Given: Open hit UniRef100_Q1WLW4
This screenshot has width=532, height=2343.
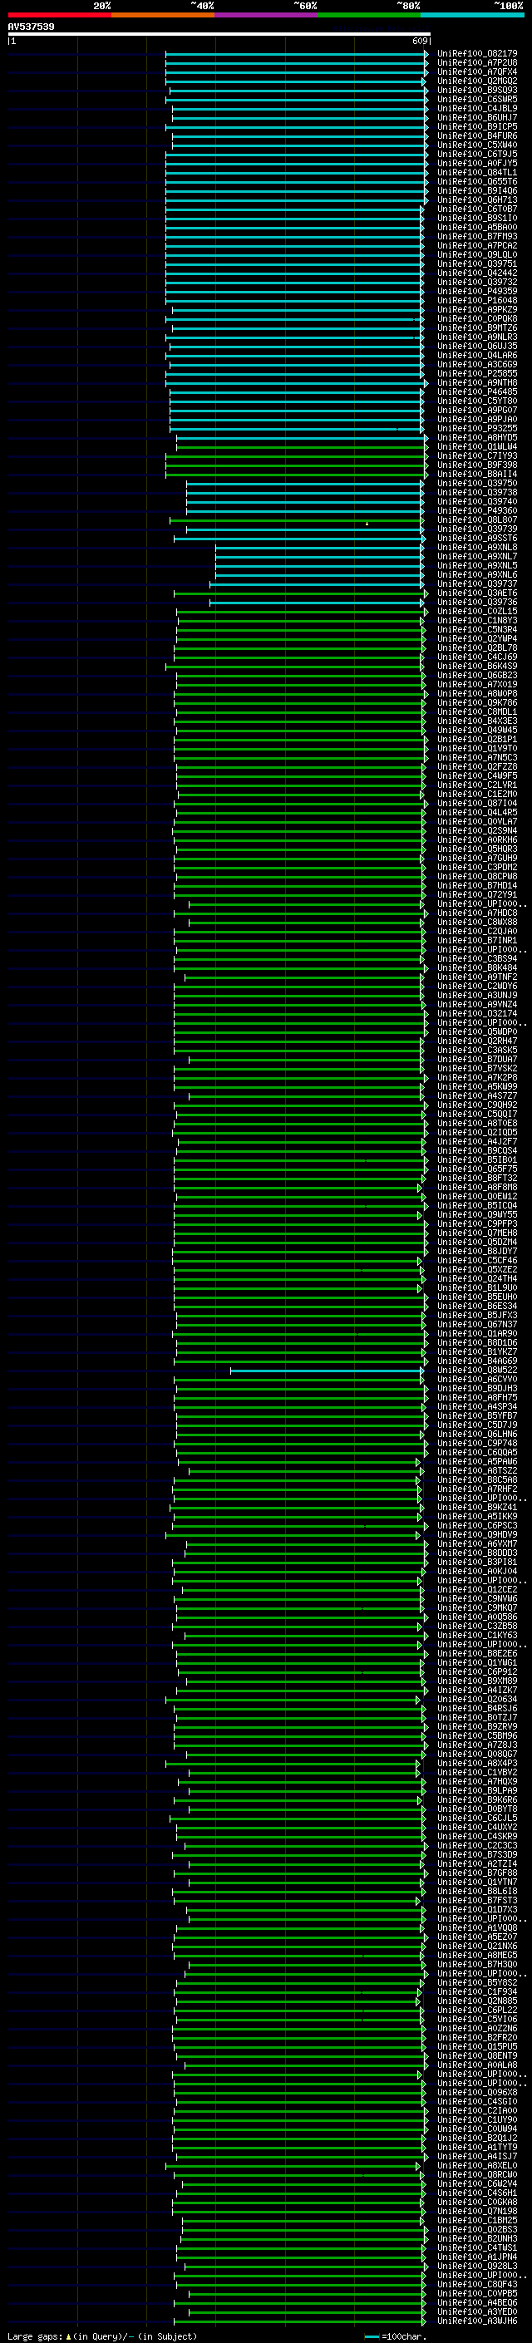Looking at the screenshot, I should point(477,447).
